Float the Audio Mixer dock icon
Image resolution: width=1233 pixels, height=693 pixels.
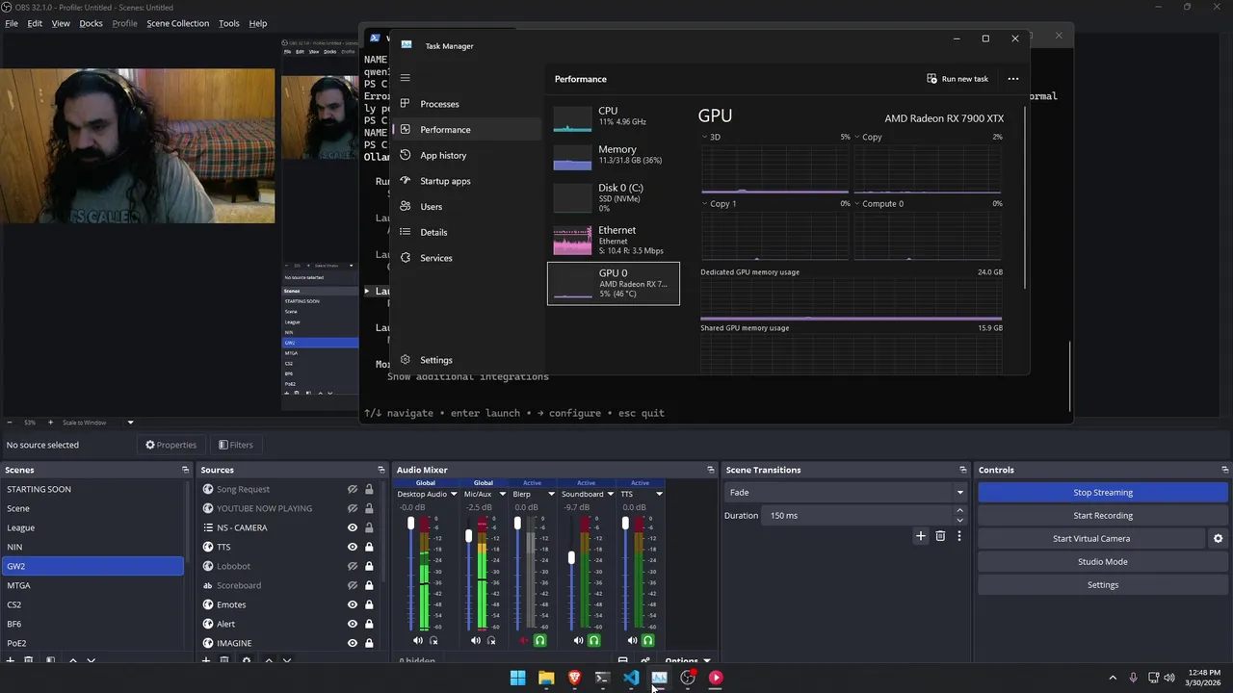(x=711, y=470)
